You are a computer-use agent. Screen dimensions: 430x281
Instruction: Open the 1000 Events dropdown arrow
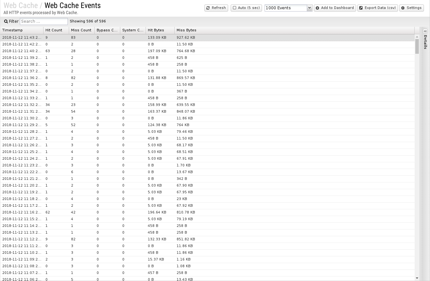point(309,8)
